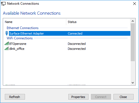Viewport: 139px width, 103px height.
Task: Close the dialog with the X button
Action: point(135,4)
